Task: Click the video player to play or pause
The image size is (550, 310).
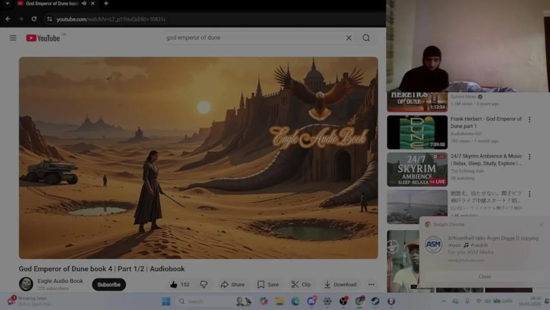Action: pyautogui.click(x=198, y=158)
